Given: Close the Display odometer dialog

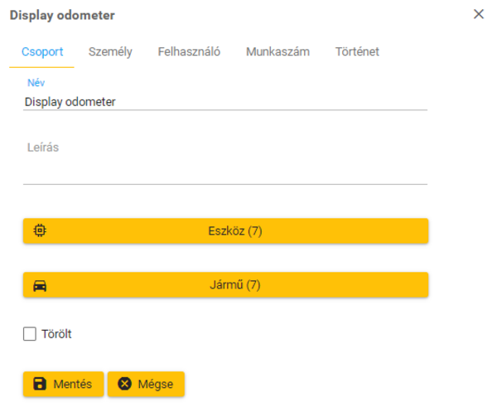Looking at the screenshot, I should [478, 14].
